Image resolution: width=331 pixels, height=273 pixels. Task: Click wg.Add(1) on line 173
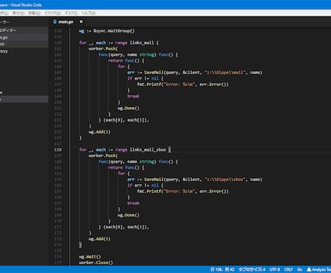point(99,239)
